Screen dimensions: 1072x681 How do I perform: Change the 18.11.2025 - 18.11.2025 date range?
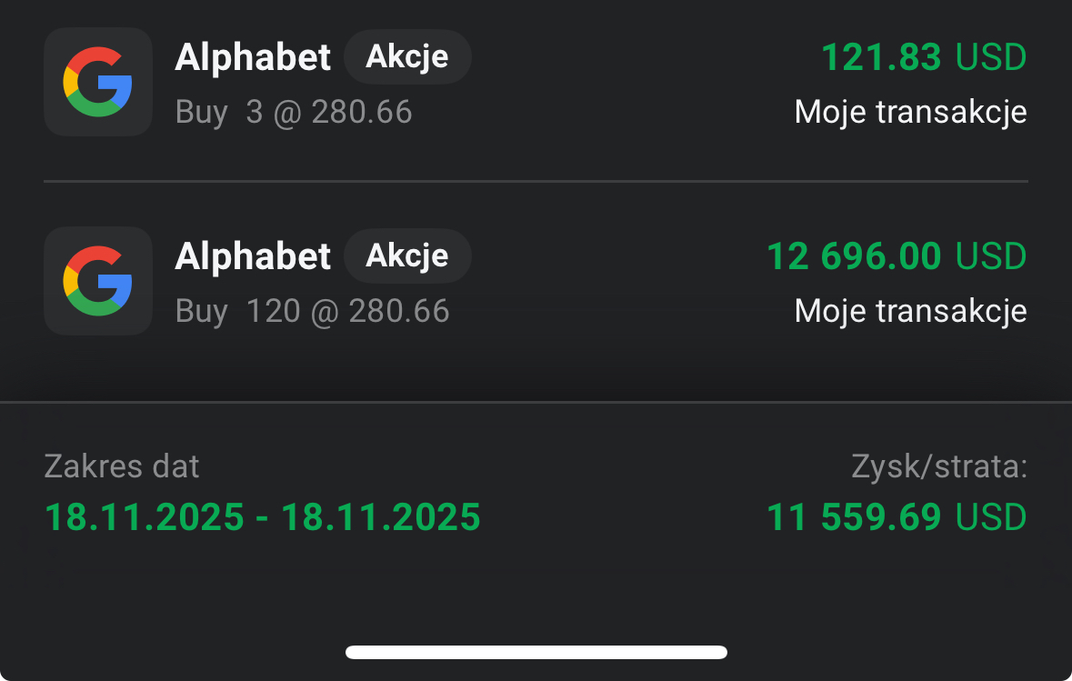coord(262,518)
